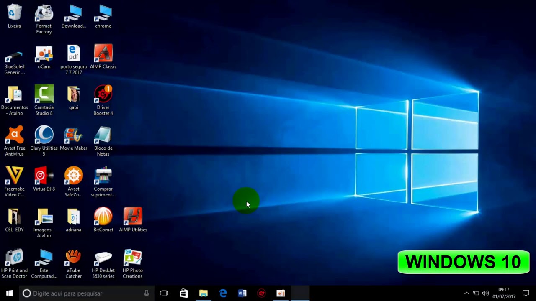Open the adriana folder
Screen dimensions: 536x301
74,220
